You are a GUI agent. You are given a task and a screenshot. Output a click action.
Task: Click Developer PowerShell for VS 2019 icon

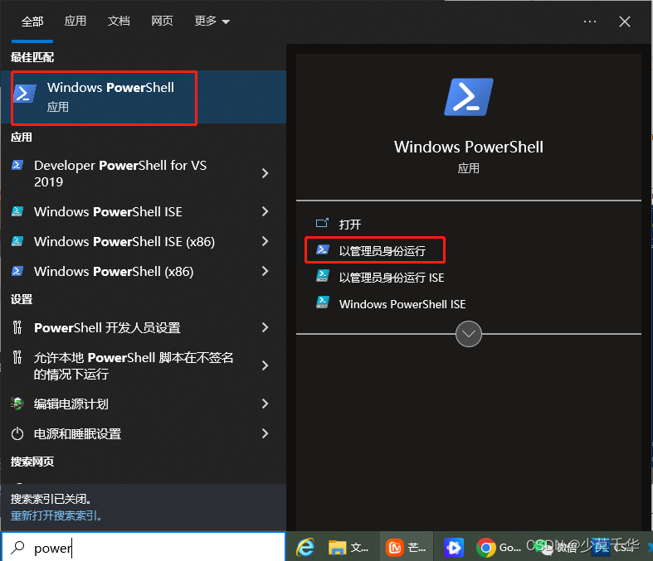pos(17,165)
